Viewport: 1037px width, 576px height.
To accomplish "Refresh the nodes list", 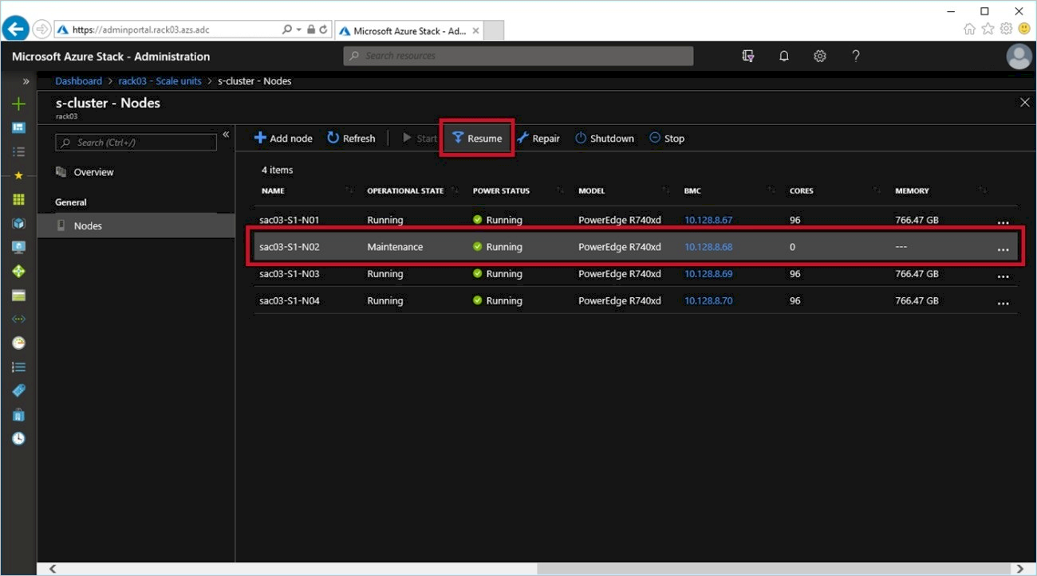I will tap(351, 138).
